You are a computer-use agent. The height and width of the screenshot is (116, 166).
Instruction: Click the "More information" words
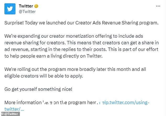(x=23, y=103)
